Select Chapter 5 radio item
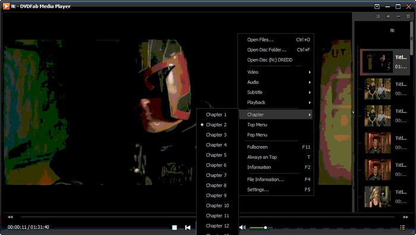The width and height of the screenshot is (416, 235). pyautogui.click(x=218, y=155)
